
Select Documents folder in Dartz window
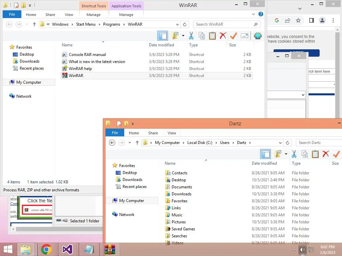pyautogui.click(x=182, y=187)
